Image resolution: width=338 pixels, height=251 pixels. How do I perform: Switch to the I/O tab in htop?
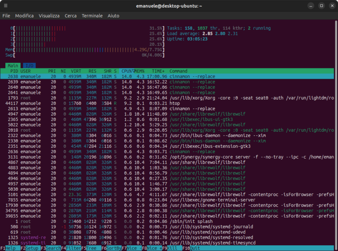tap(29, 65)
